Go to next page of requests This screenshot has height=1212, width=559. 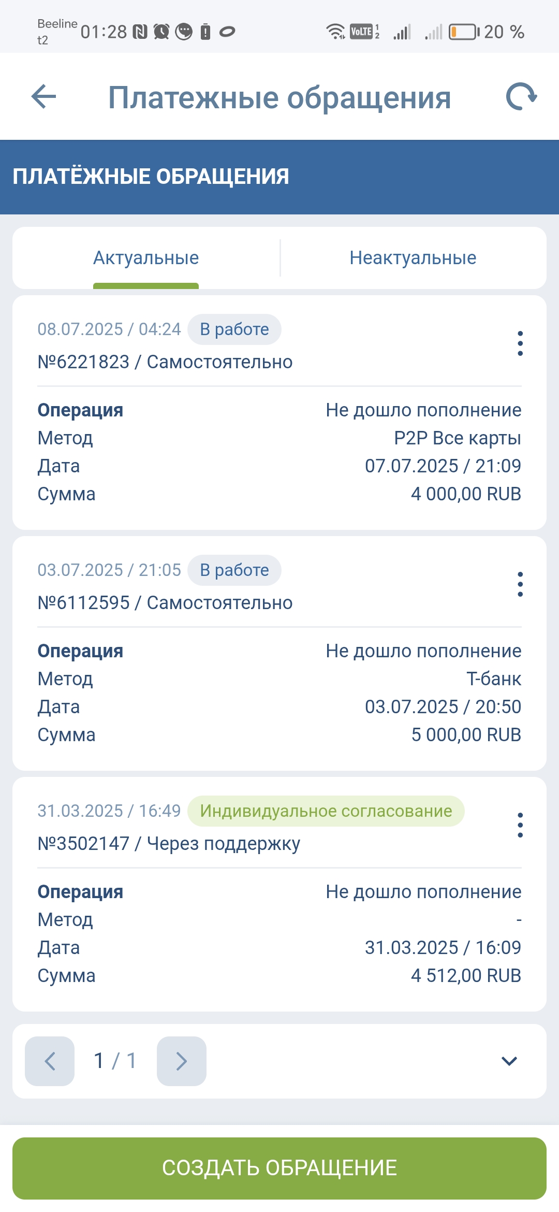(x=182, y=1061)
